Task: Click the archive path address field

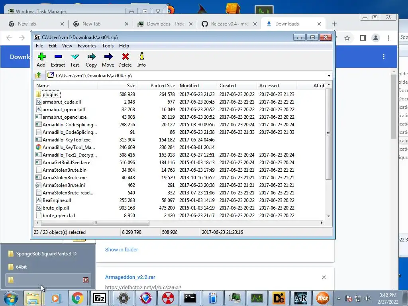Action: tap(186, 75)
